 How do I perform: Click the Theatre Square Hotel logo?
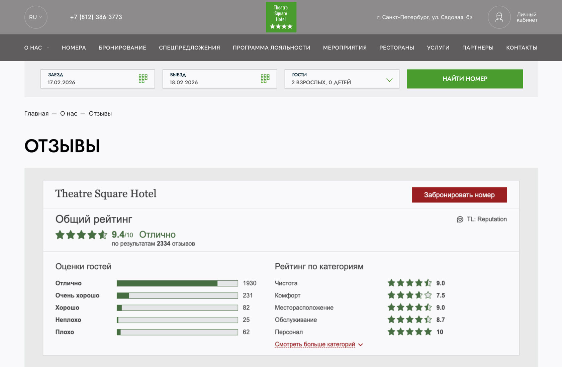(x=281, y=17)
